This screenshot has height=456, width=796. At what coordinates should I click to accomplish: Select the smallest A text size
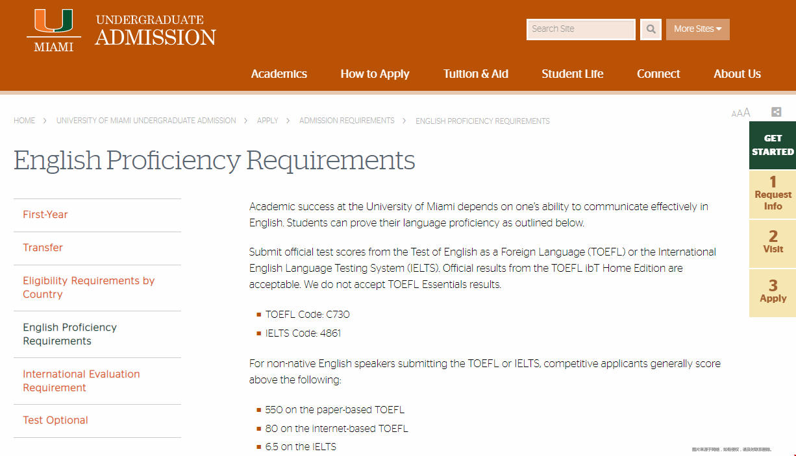coord(734,115)
